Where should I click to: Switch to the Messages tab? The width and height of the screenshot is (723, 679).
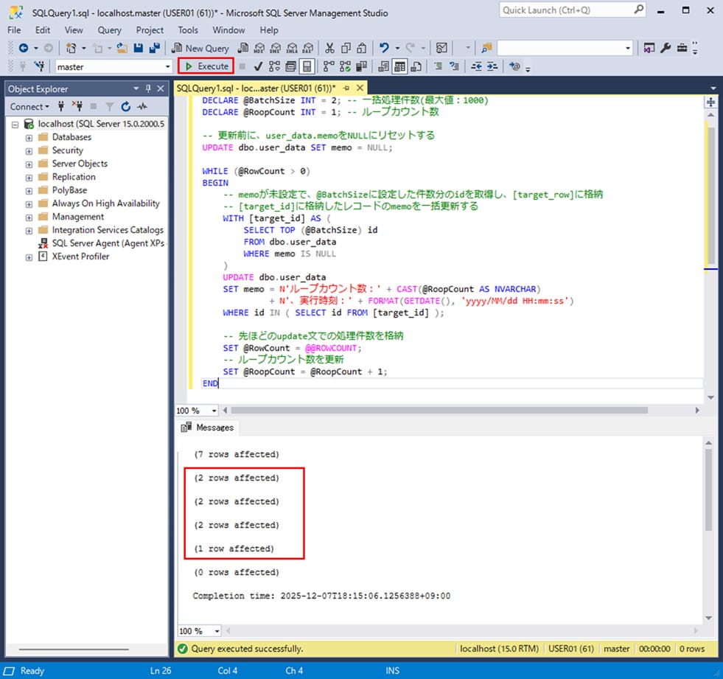pyautogui.click(x=207, y=428)
